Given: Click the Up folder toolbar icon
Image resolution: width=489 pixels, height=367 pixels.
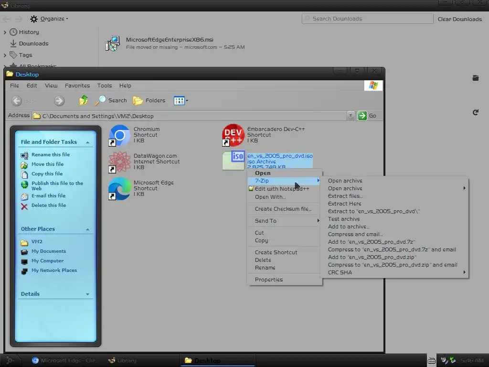Looking at the screenshot, I should click(83, 100).
